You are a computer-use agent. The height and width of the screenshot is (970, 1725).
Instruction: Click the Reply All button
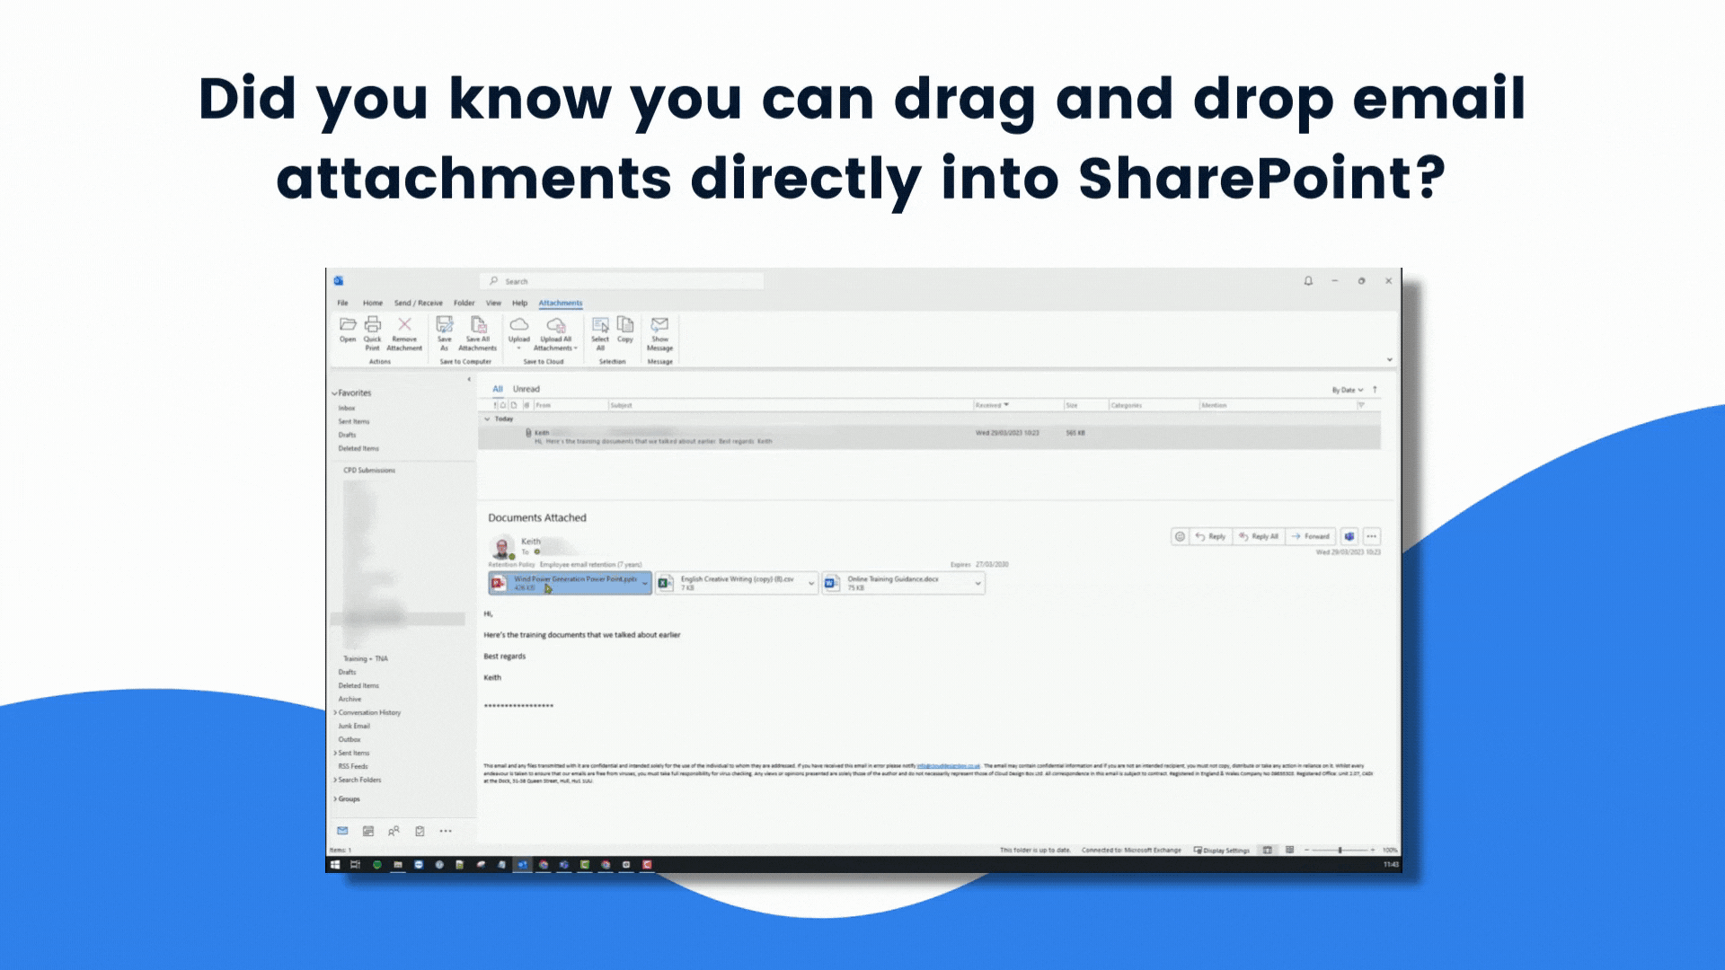tap(1259, 536)
